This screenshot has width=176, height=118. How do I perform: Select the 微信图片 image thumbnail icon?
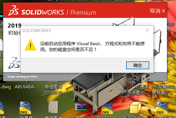(53, 107)
